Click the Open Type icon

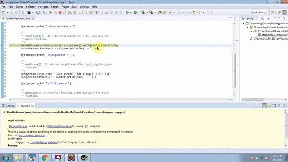160,12
